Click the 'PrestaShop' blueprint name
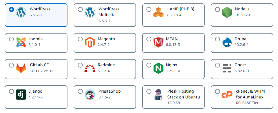 [109, 91]
